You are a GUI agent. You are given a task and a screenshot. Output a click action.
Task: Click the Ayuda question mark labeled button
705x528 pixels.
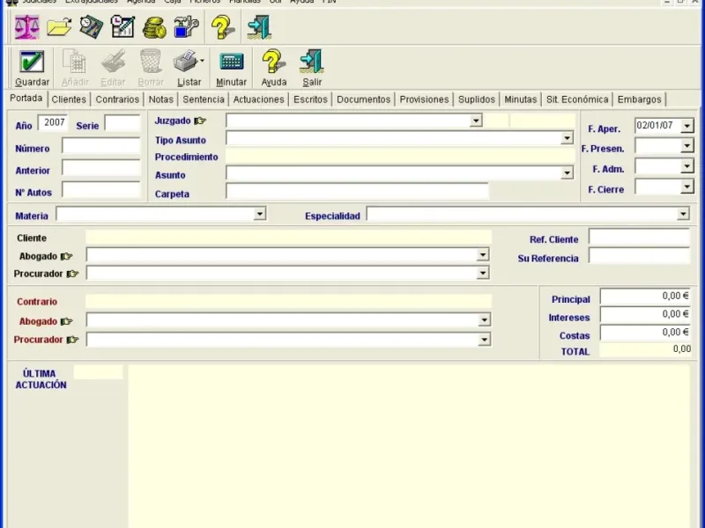274,62
